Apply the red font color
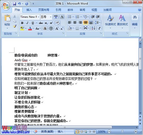 pos(30,28)
